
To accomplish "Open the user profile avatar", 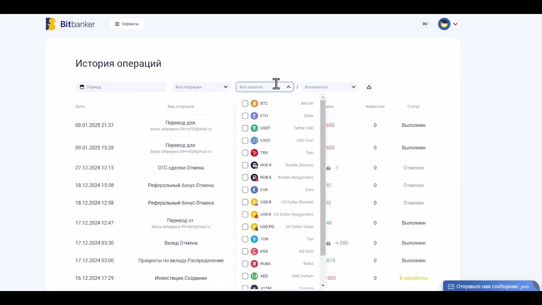I will pos(444,24).
